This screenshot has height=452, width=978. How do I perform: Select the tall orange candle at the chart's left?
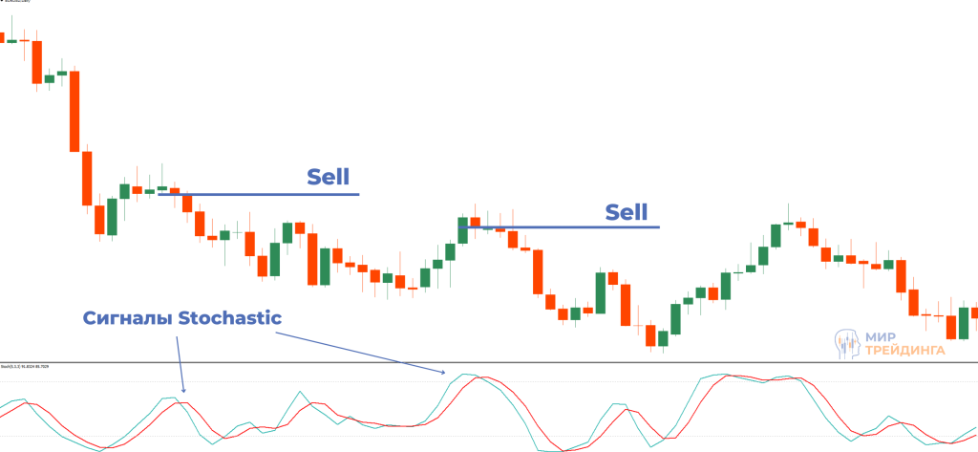(x=74, y=110)
